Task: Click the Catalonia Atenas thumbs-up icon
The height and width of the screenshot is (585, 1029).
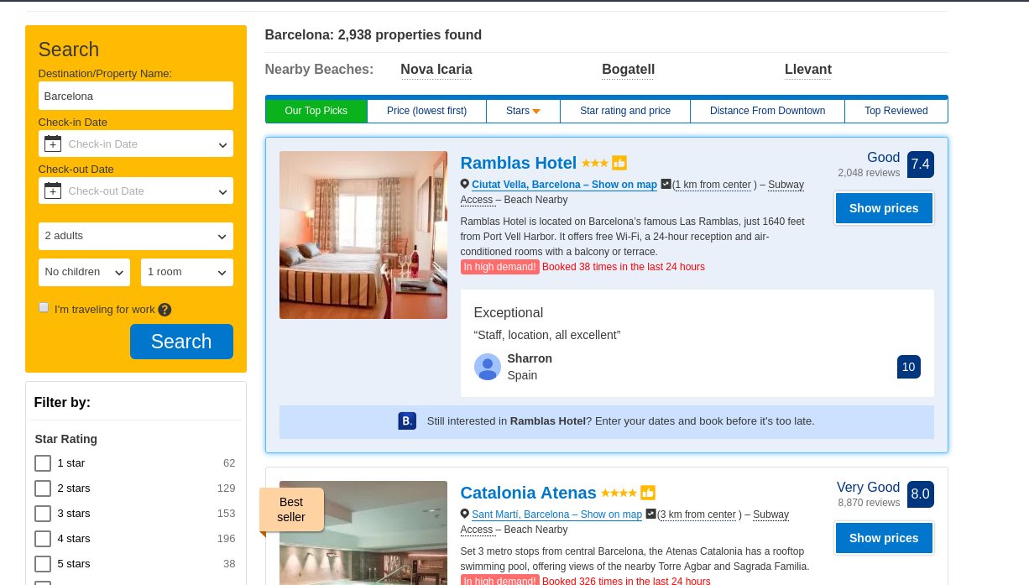Action: (x=648, y=493)
